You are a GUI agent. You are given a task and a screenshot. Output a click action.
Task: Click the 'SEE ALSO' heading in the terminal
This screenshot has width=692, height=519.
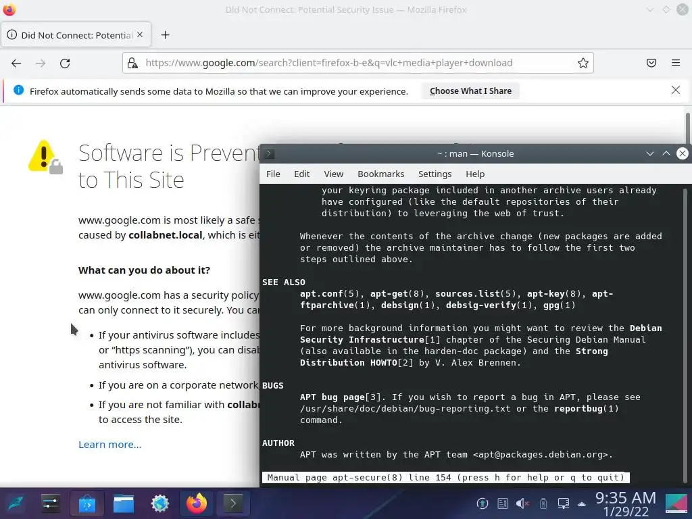pos(284,282)
